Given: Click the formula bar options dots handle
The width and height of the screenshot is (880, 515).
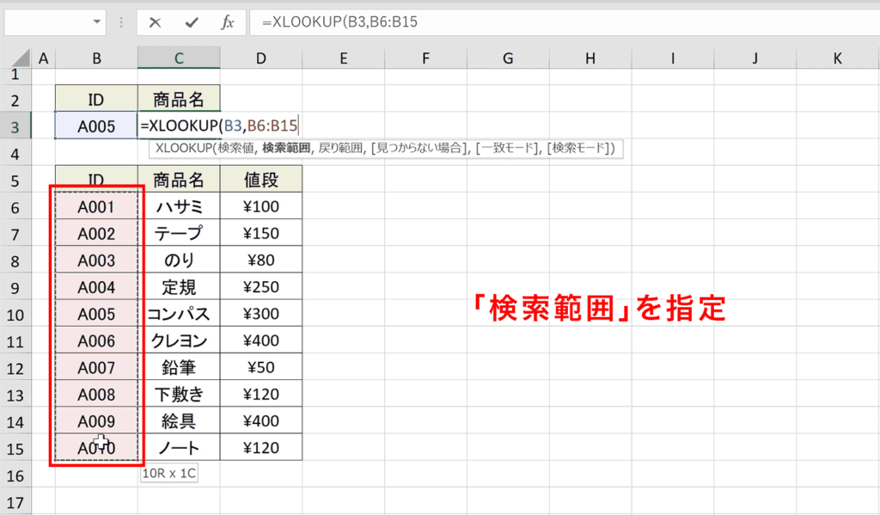Looking at the screenshot, I should pos(121,23).
